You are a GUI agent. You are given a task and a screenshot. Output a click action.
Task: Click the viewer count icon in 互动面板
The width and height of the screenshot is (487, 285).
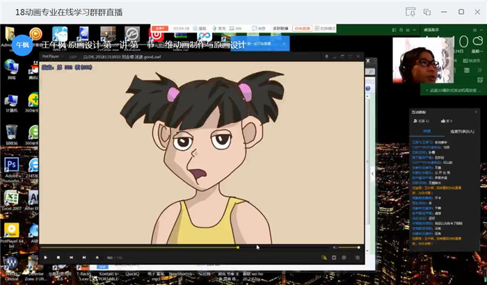pyautogui.click(x=415, y=121)
